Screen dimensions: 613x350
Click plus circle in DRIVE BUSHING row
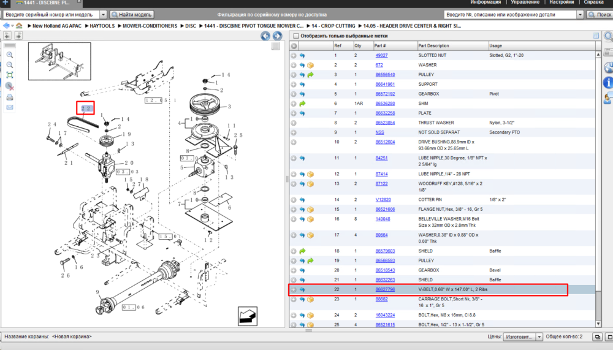point(294,142)
